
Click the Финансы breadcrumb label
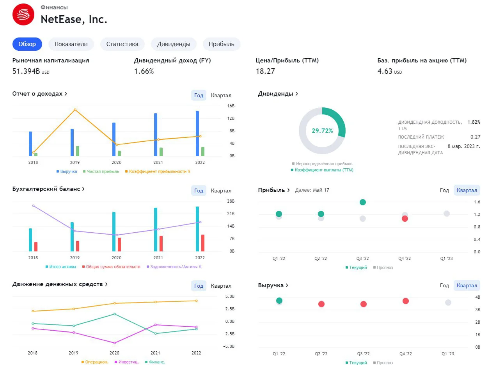point(54,7)
